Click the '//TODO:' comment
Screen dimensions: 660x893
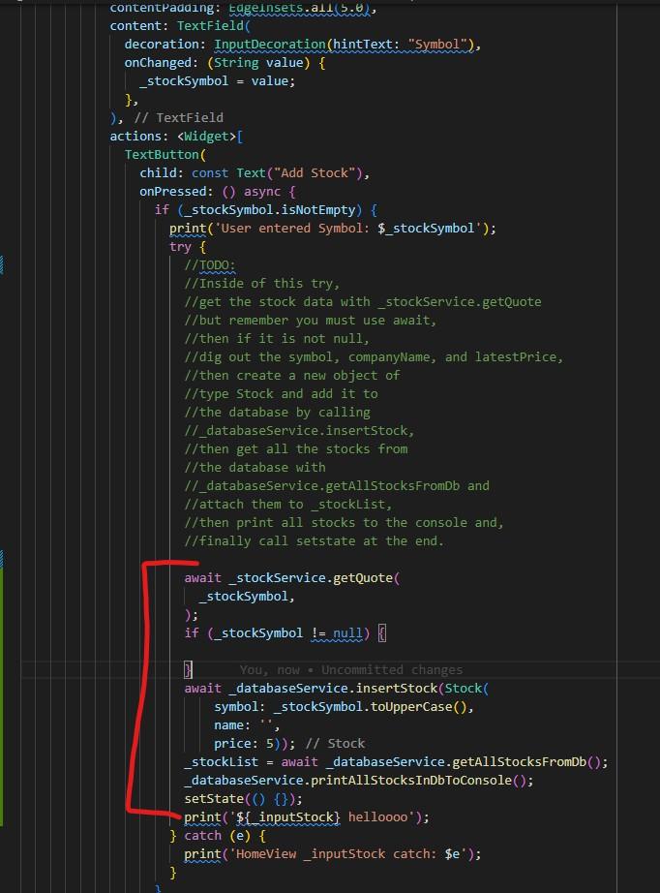210,265
